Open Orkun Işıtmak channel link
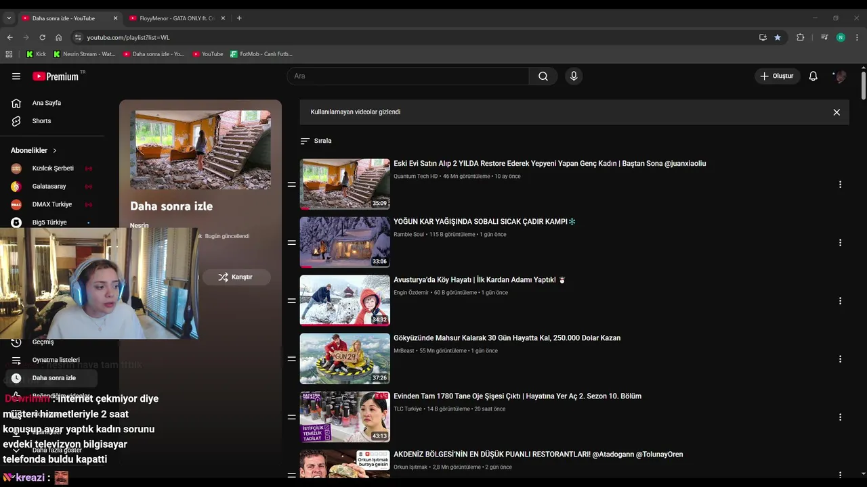This screenshot has width=867, height=487. point(410,467)
